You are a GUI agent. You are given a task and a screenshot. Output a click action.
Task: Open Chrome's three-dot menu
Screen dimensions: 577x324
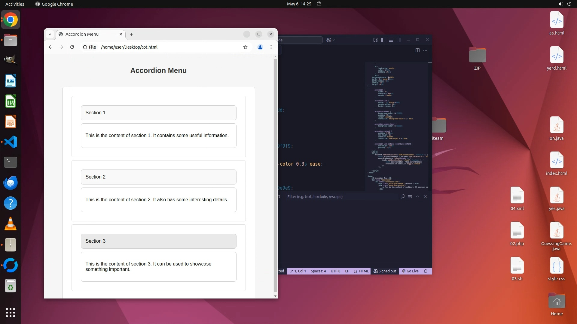[271, 47]
